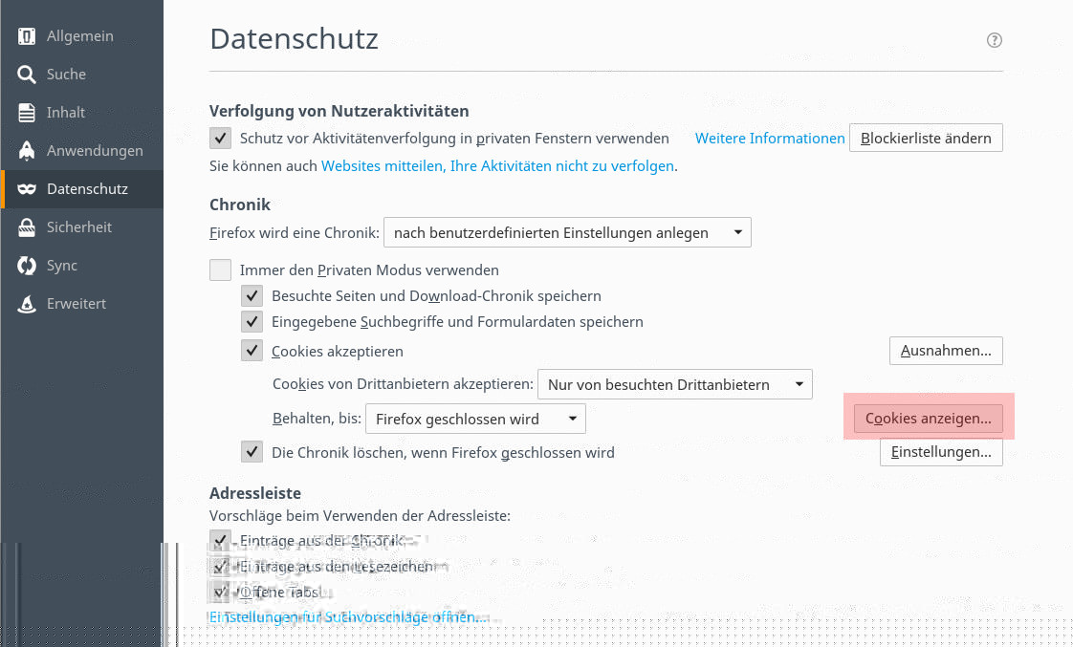Viewport: 1073px width, 647px height.
Task: Click the Erweitert wizard hat icon
Action: (27, 304)
